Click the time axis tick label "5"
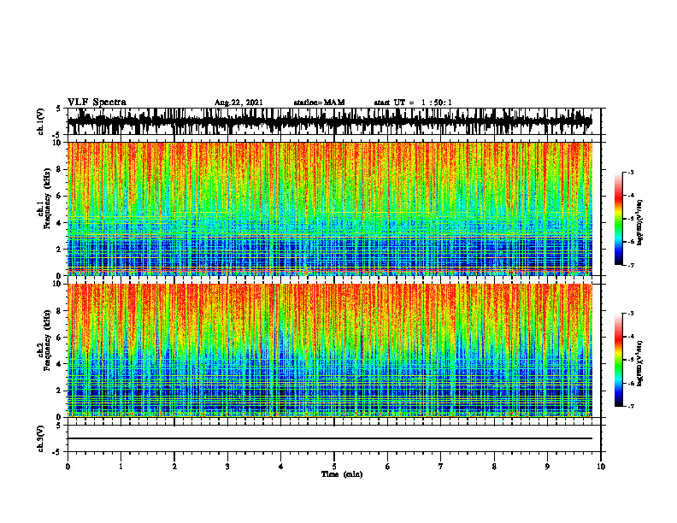This screenshot has width=677, height=523. (x=334, y=467)
